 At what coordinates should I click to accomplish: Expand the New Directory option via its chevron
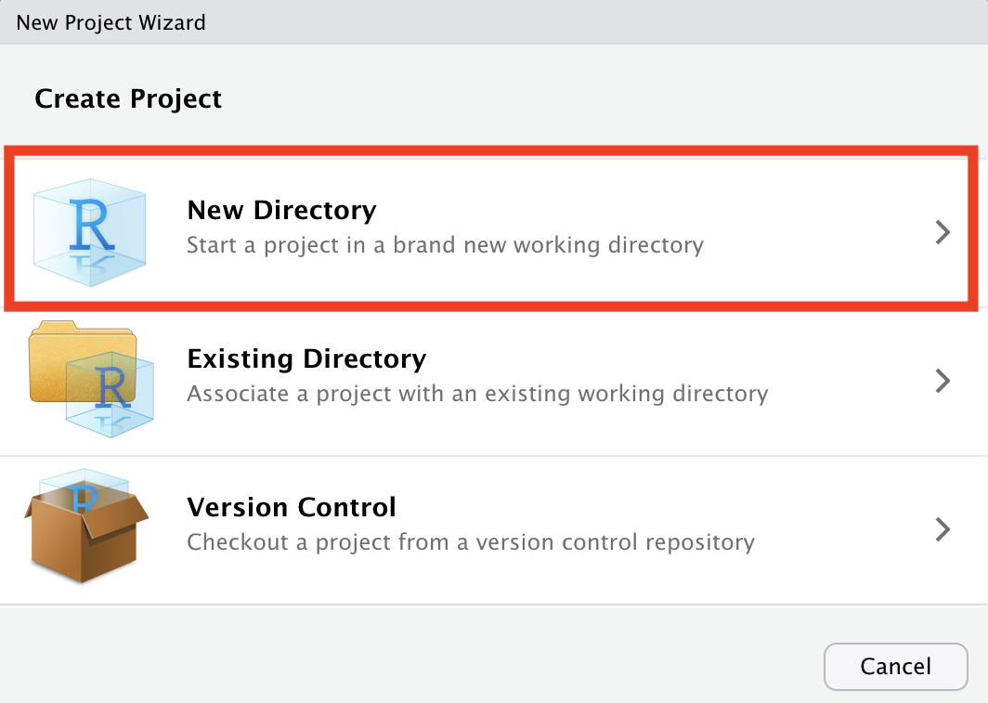[942, 232]
